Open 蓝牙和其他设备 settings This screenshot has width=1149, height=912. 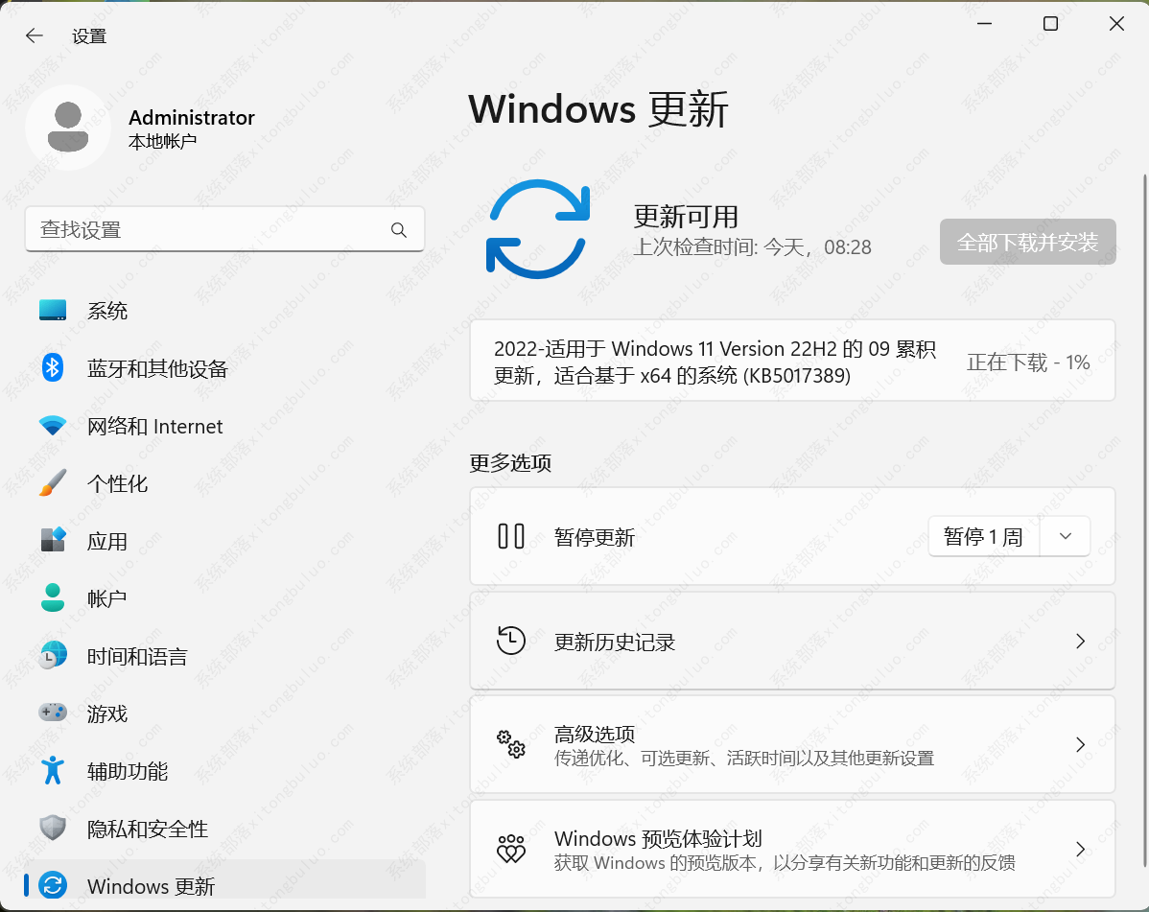[x=55, y=368]
